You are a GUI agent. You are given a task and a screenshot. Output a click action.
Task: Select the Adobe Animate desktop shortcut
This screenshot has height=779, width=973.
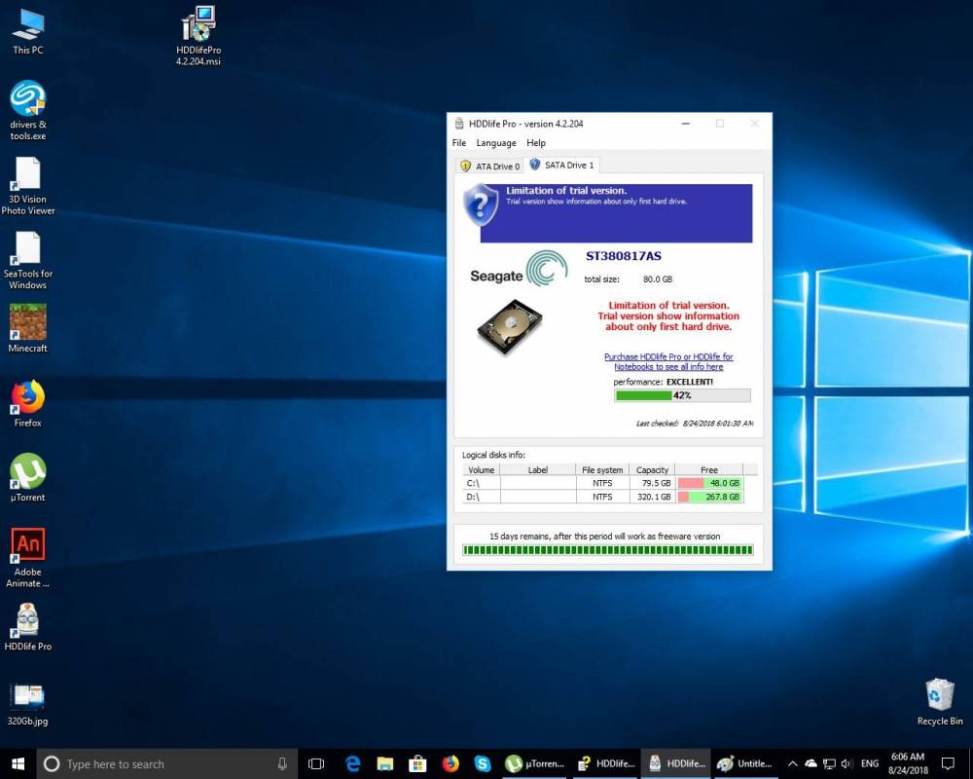[28, 558]
